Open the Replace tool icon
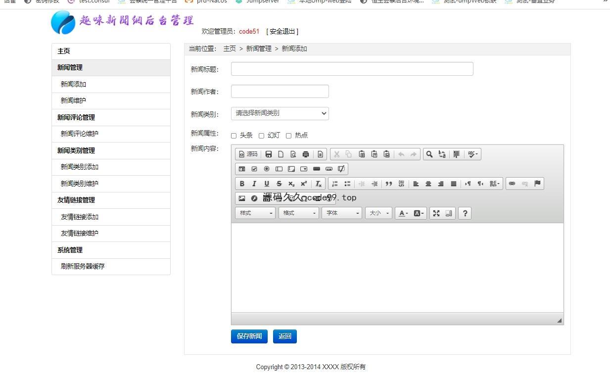The image size is (610, 384). pyautogui.click(x=442, y=154)
